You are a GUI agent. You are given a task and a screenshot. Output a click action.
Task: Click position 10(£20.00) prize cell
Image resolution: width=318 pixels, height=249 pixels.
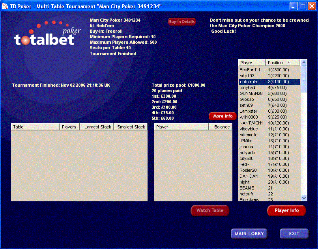[x=279, y=123]
